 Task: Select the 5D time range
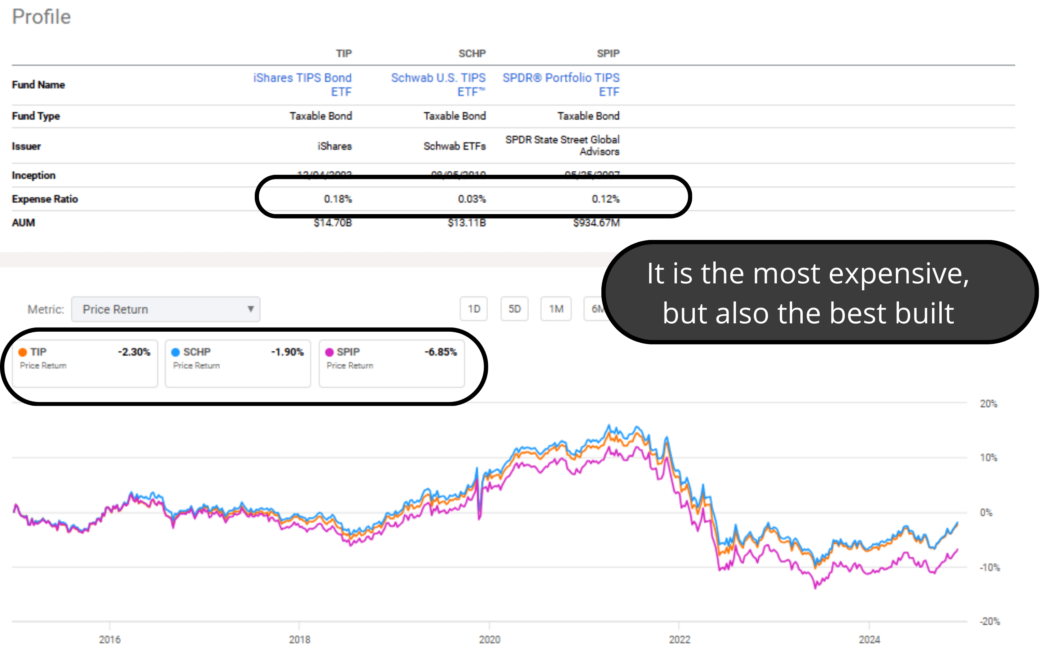click(514, 309)
